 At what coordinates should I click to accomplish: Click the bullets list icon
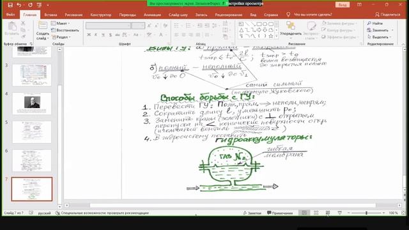click(x=176, y=26)
